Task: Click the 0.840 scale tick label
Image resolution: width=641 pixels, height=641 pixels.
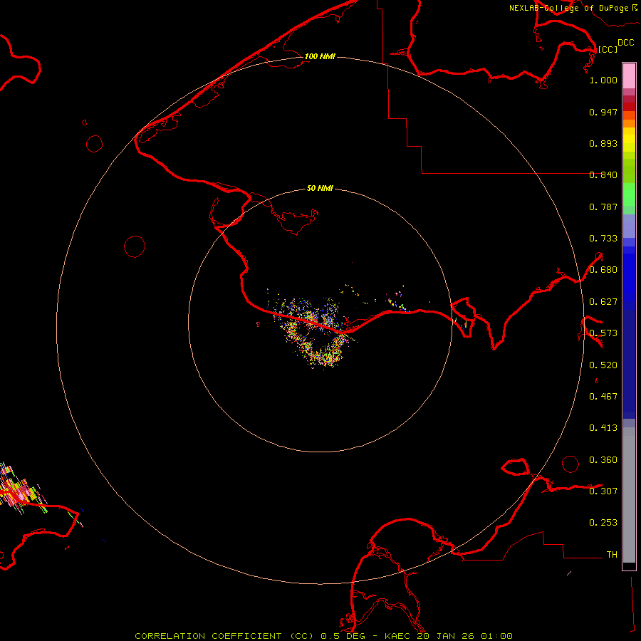Action: coord(603,175)
